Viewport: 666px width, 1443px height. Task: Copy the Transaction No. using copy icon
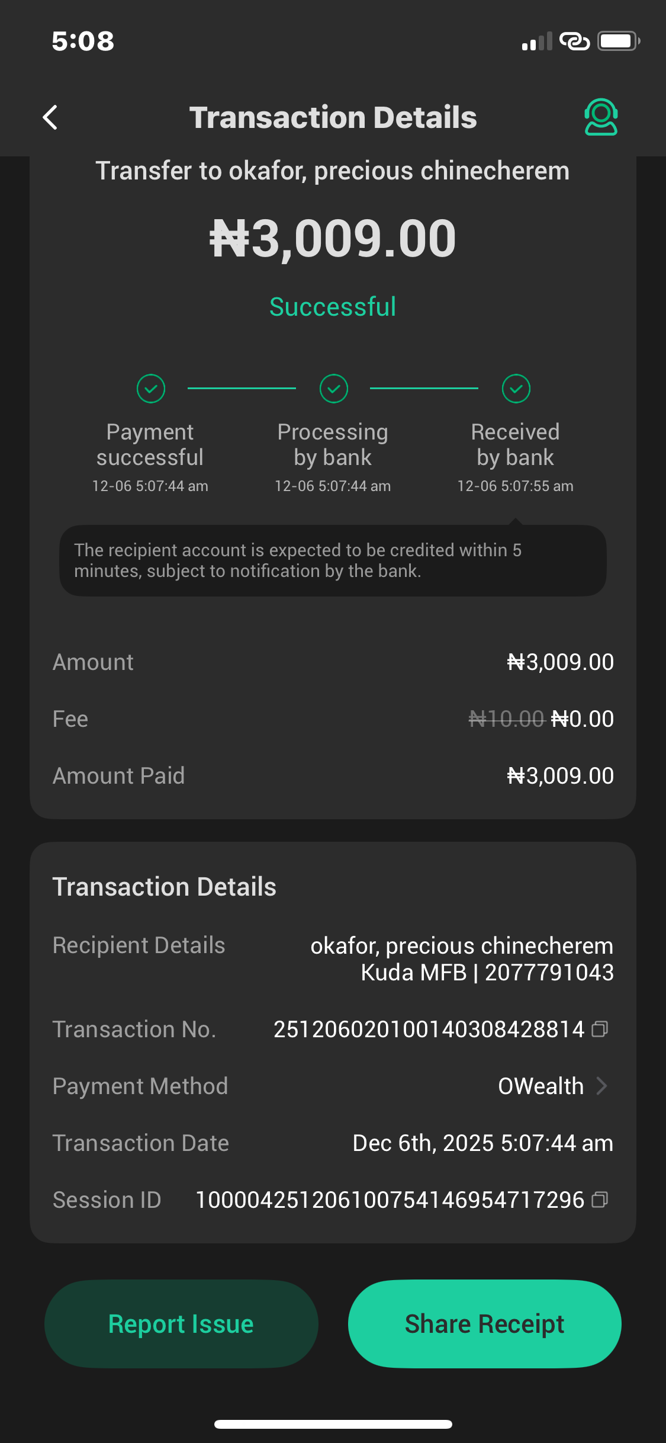(600, 1030)
